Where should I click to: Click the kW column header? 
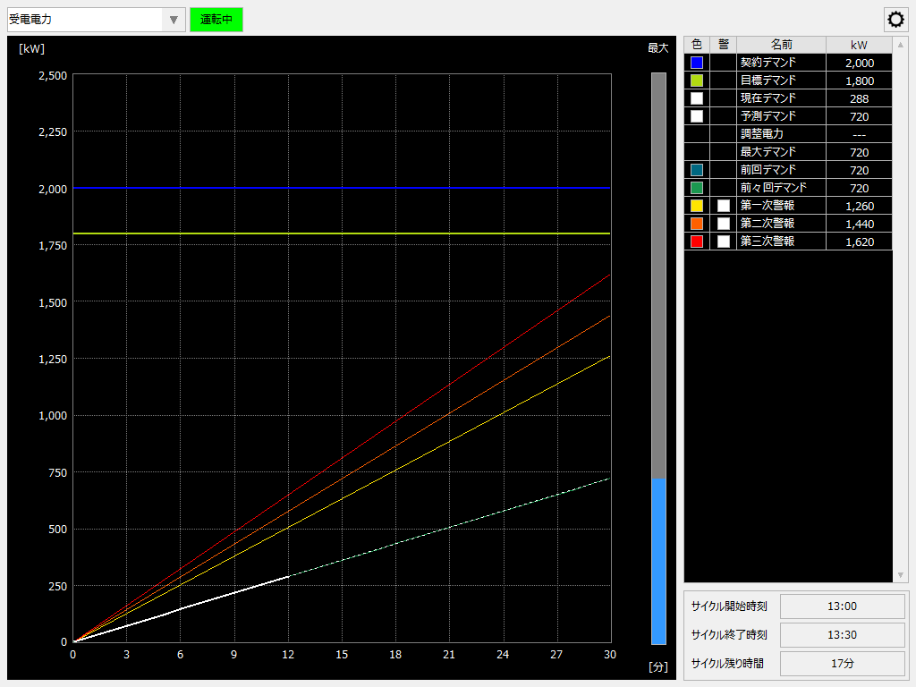[857, 44]
